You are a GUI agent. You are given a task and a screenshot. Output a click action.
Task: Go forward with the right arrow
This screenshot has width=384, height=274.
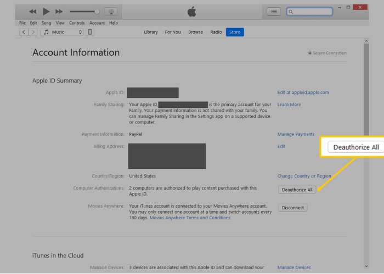(x=33, y=32)
